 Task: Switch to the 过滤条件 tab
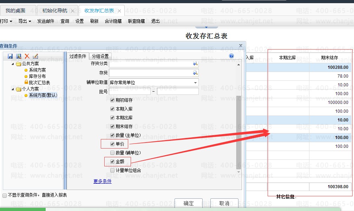point(78,56)
